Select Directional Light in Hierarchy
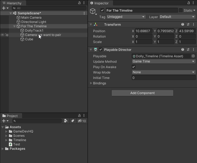The image size is (197, 163). (x=34, y=22)
